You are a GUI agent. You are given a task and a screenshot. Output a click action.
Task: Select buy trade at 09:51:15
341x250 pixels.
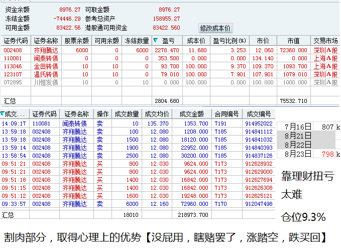[x=138, y=188]
